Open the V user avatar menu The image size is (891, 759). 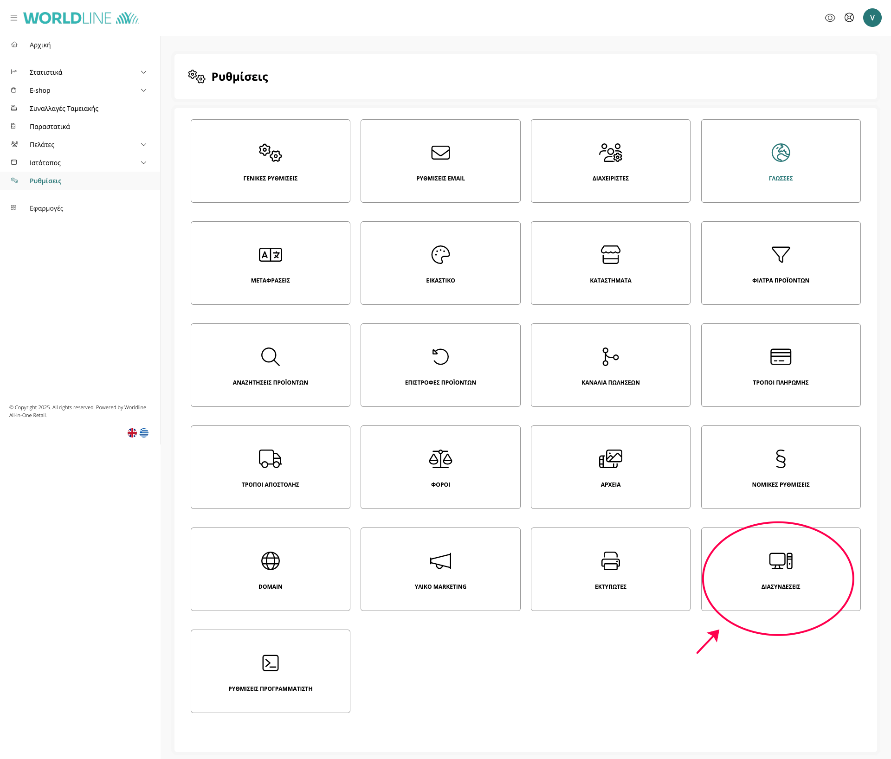(x=872, y=18)
